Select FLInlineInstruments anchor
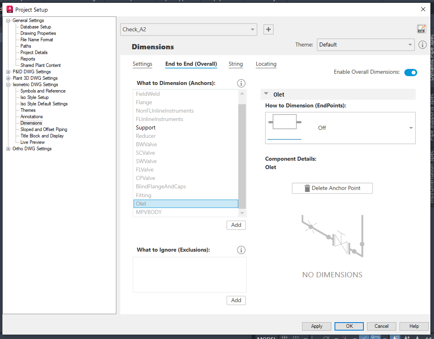The width and height of the screenshot is (434, 339). (185, 119)
